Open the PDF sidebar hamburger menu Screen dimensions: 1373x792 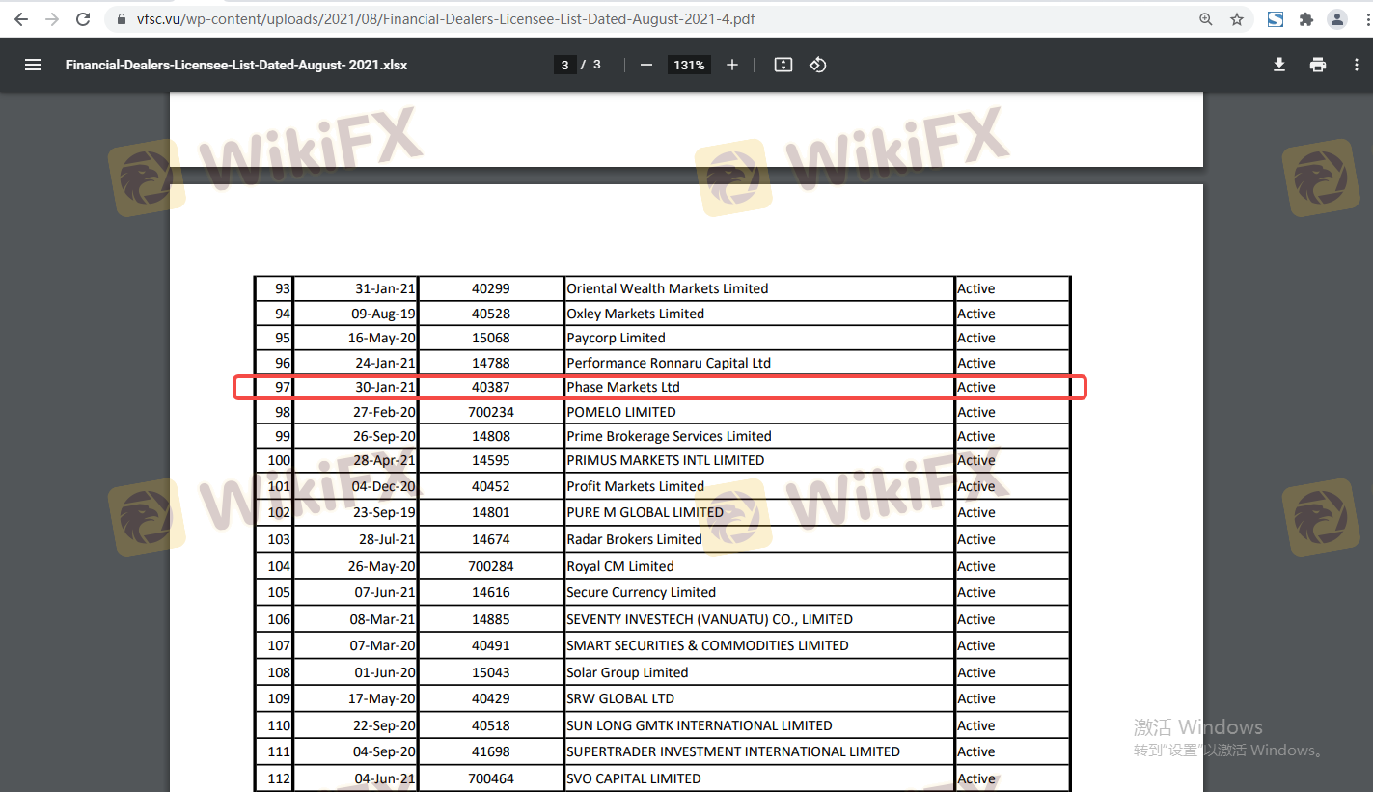(33, 65)
